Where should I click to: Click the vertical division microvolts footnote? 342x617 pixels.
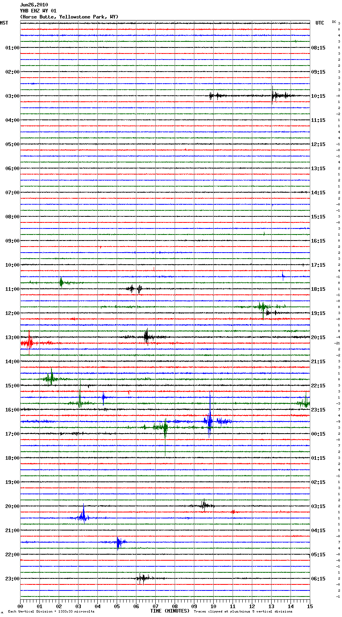click(x=51, y=611)
